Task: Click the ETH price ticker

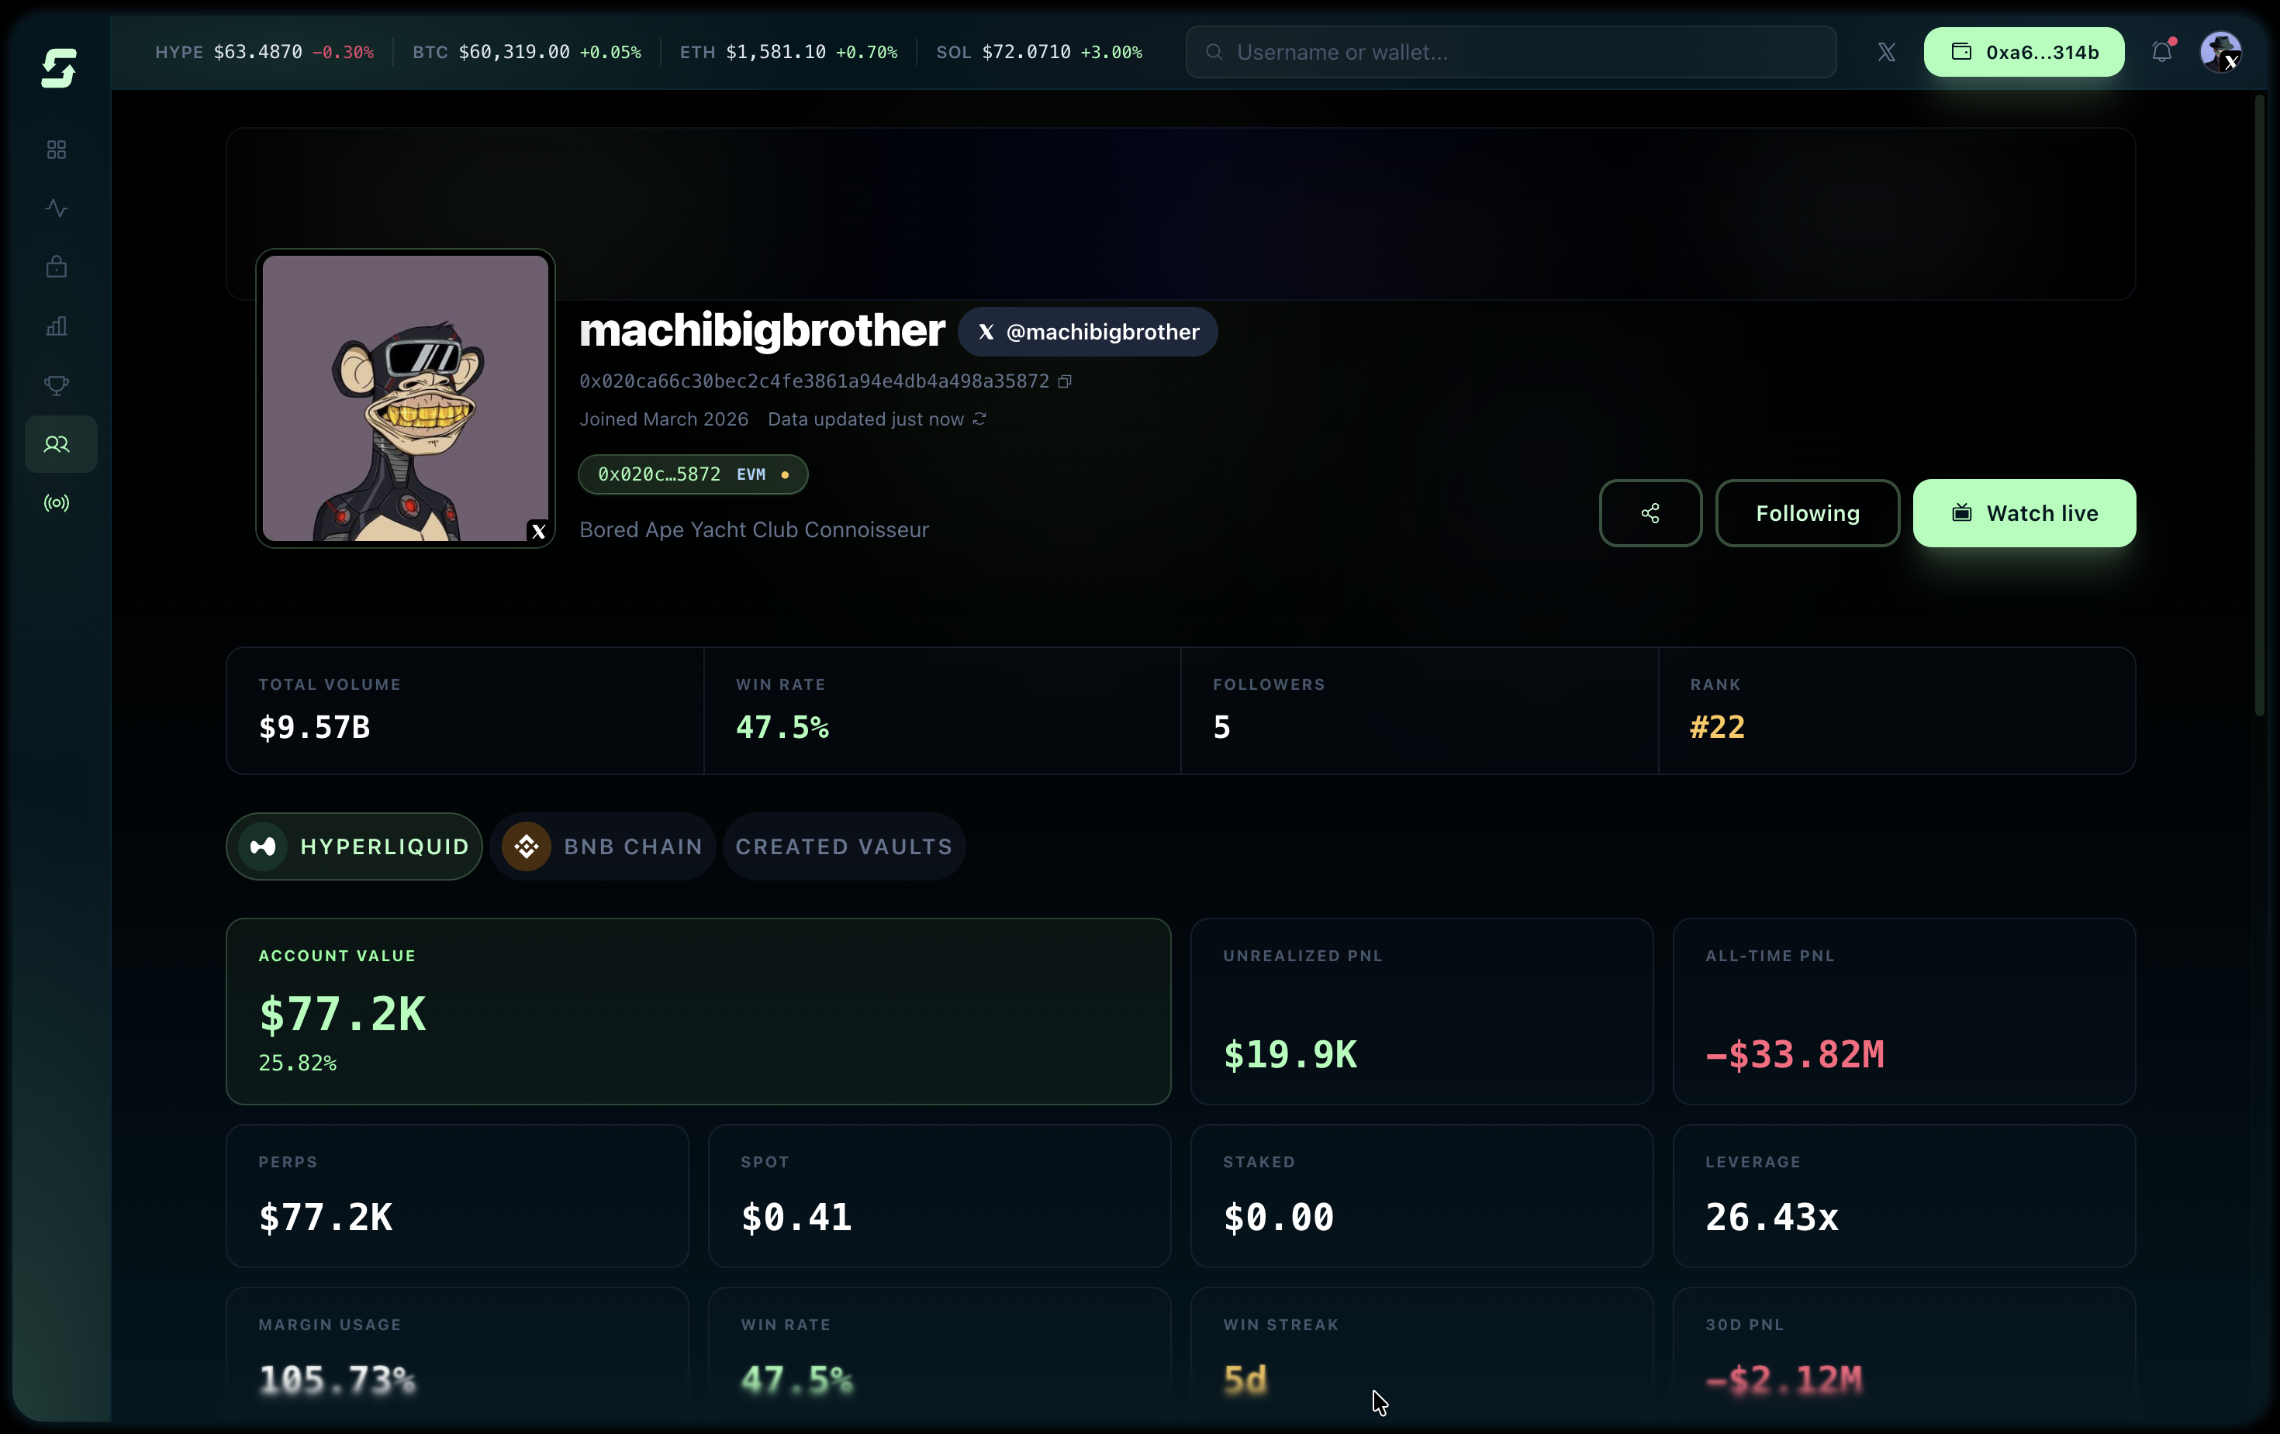Action: [788, 52]
